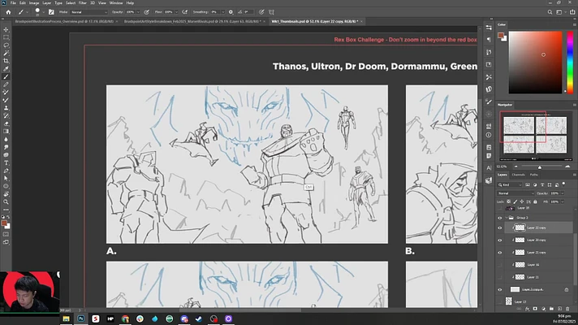
Task: Open the Kind filter dropdown
Action: pos(510,184)
